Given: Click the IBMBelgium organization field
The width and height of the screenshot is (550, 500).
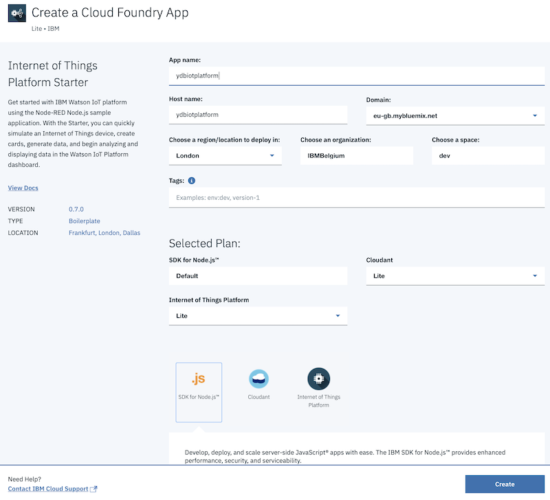Looking at the screenshot, I should pyautogui.click(x=357, y=156).
